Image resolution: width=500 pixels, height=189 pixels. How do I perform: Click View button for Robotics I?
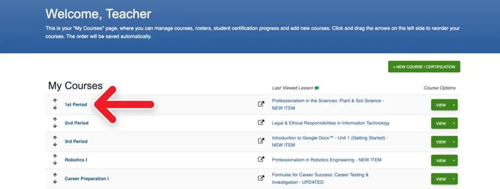pyautogui.click(x=440, y=161)
